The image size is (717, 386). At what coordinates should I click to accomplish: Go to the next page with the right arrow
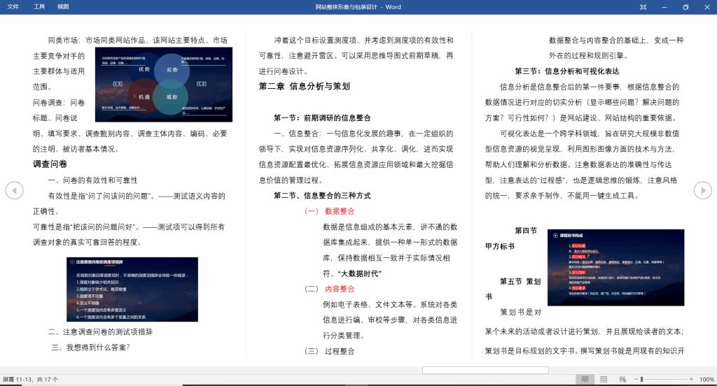click(702, 190)
